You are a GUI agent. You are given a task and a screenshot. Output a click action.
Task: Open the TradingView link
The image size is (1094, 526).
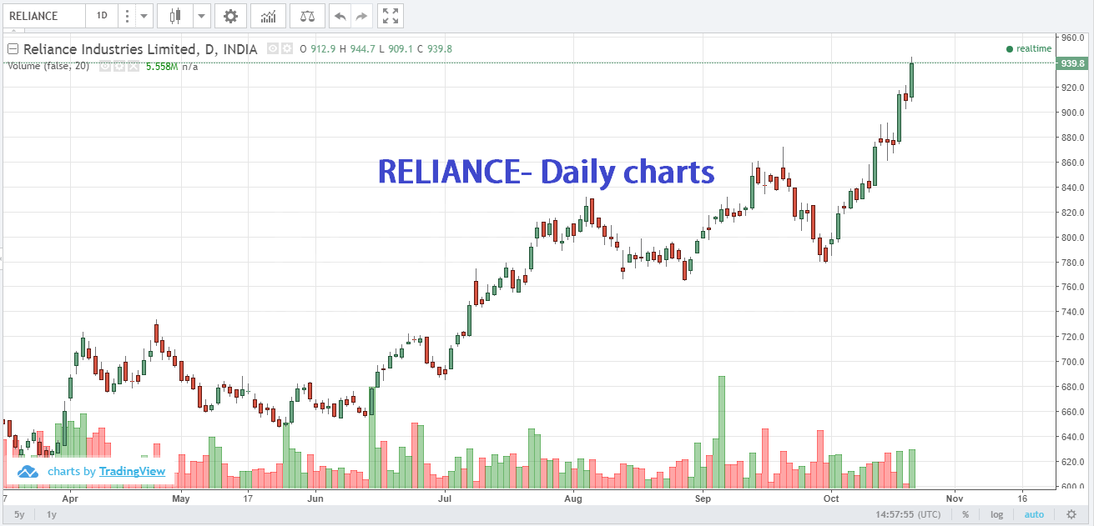(132, 471)
